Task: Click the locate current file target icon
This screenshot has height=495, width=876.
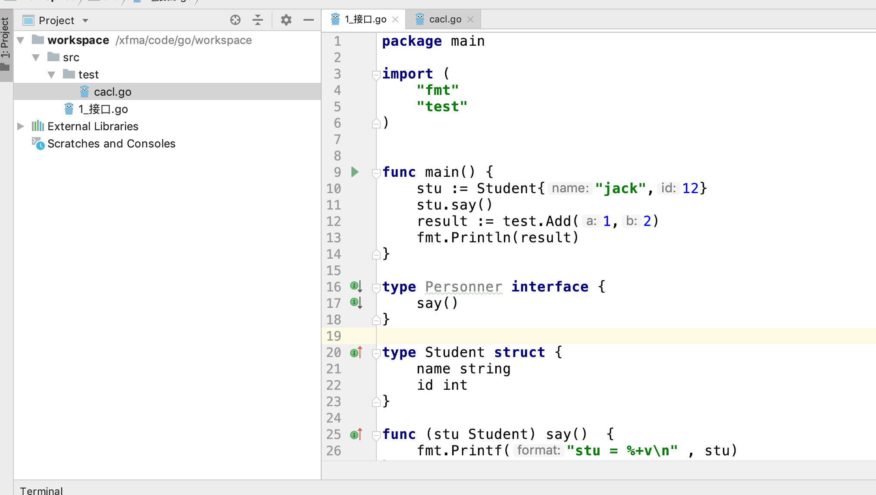Action: tap(235, 20)
